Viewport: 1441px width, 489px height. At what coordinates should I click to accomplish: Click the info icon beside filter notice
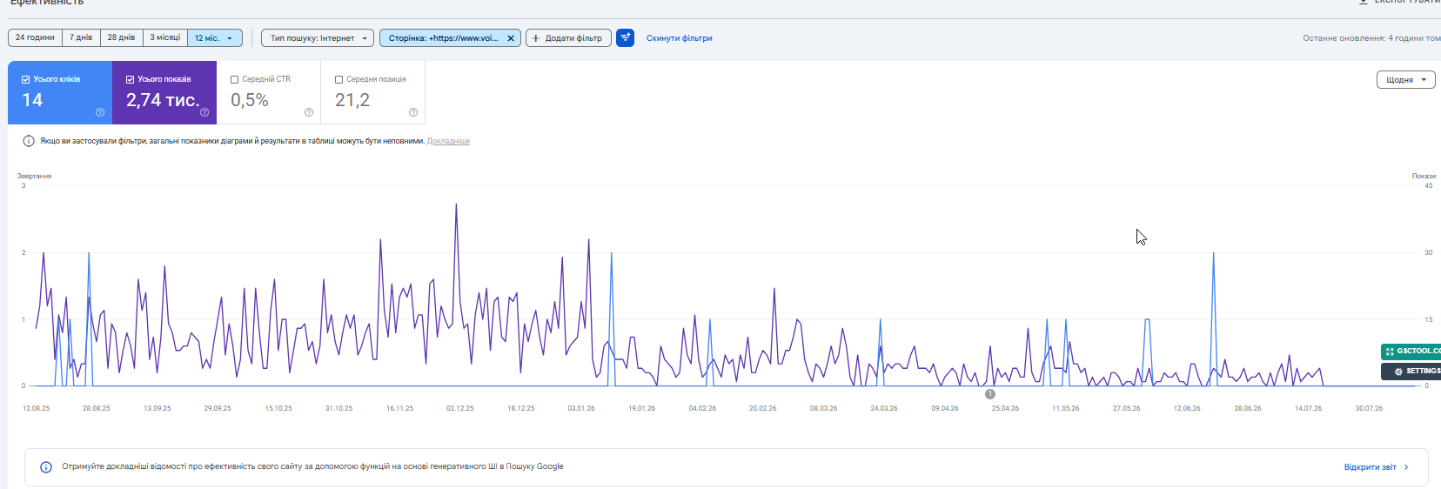click(x=29, y=141)
